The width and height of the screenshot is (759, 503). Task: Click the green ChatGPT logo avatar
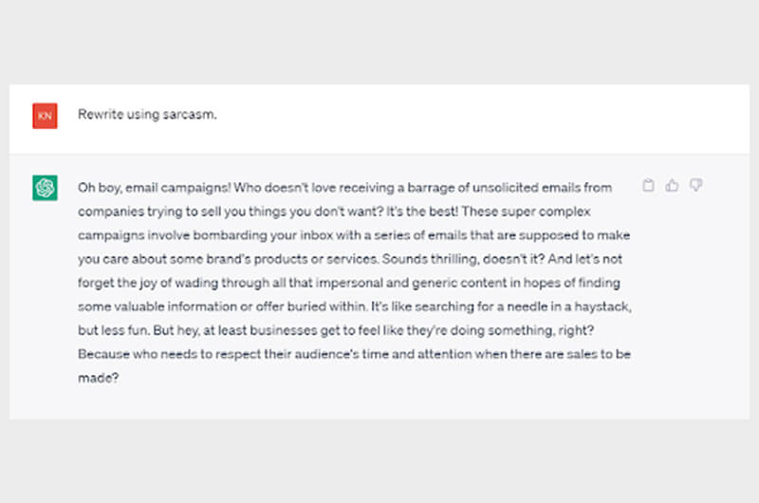click(45, 188)
